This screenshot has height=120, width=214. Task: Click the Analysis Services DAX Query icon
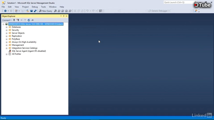(x=70, y=11)
